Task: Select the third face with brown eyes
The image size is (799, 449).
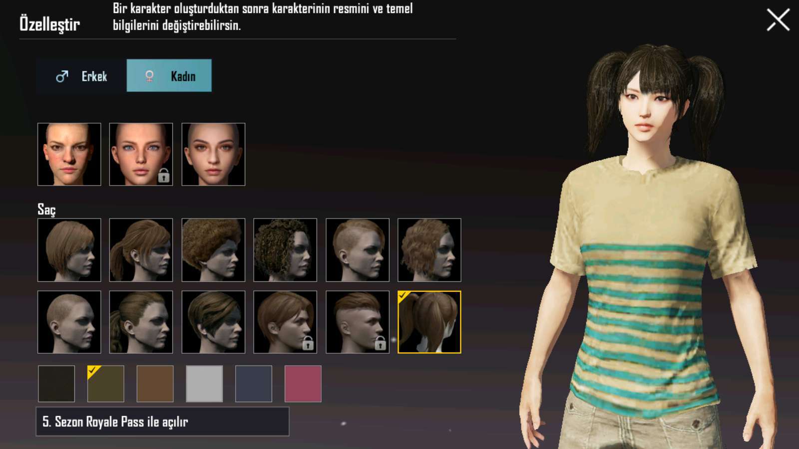Action: (213, 154)
